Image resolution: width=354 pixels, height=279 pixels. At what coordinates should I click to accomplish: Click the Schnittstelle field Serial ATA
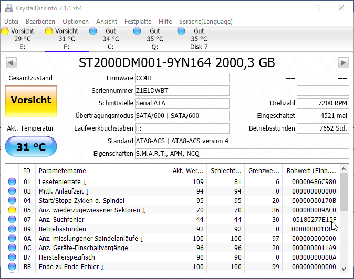tap(182, 103)
